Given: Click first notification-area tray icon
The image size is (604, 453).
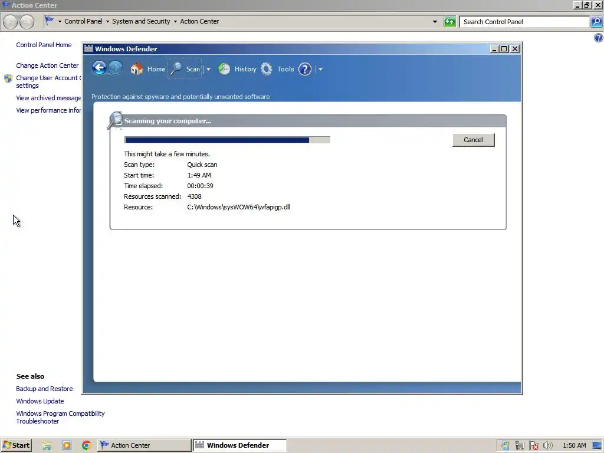Looking at the screenshot, I should pos(505,446).
